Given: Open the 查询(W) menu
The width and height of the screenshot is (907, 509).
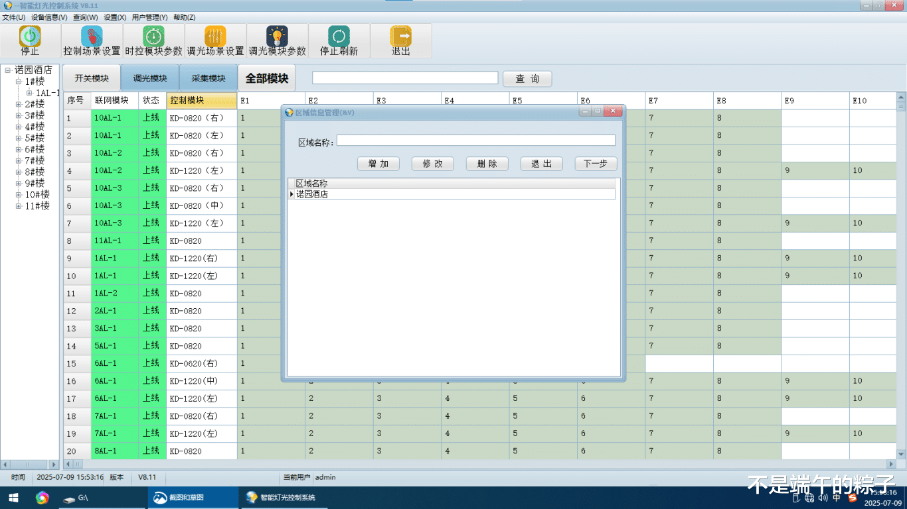Looking at the screenshot, I should 85,17.
